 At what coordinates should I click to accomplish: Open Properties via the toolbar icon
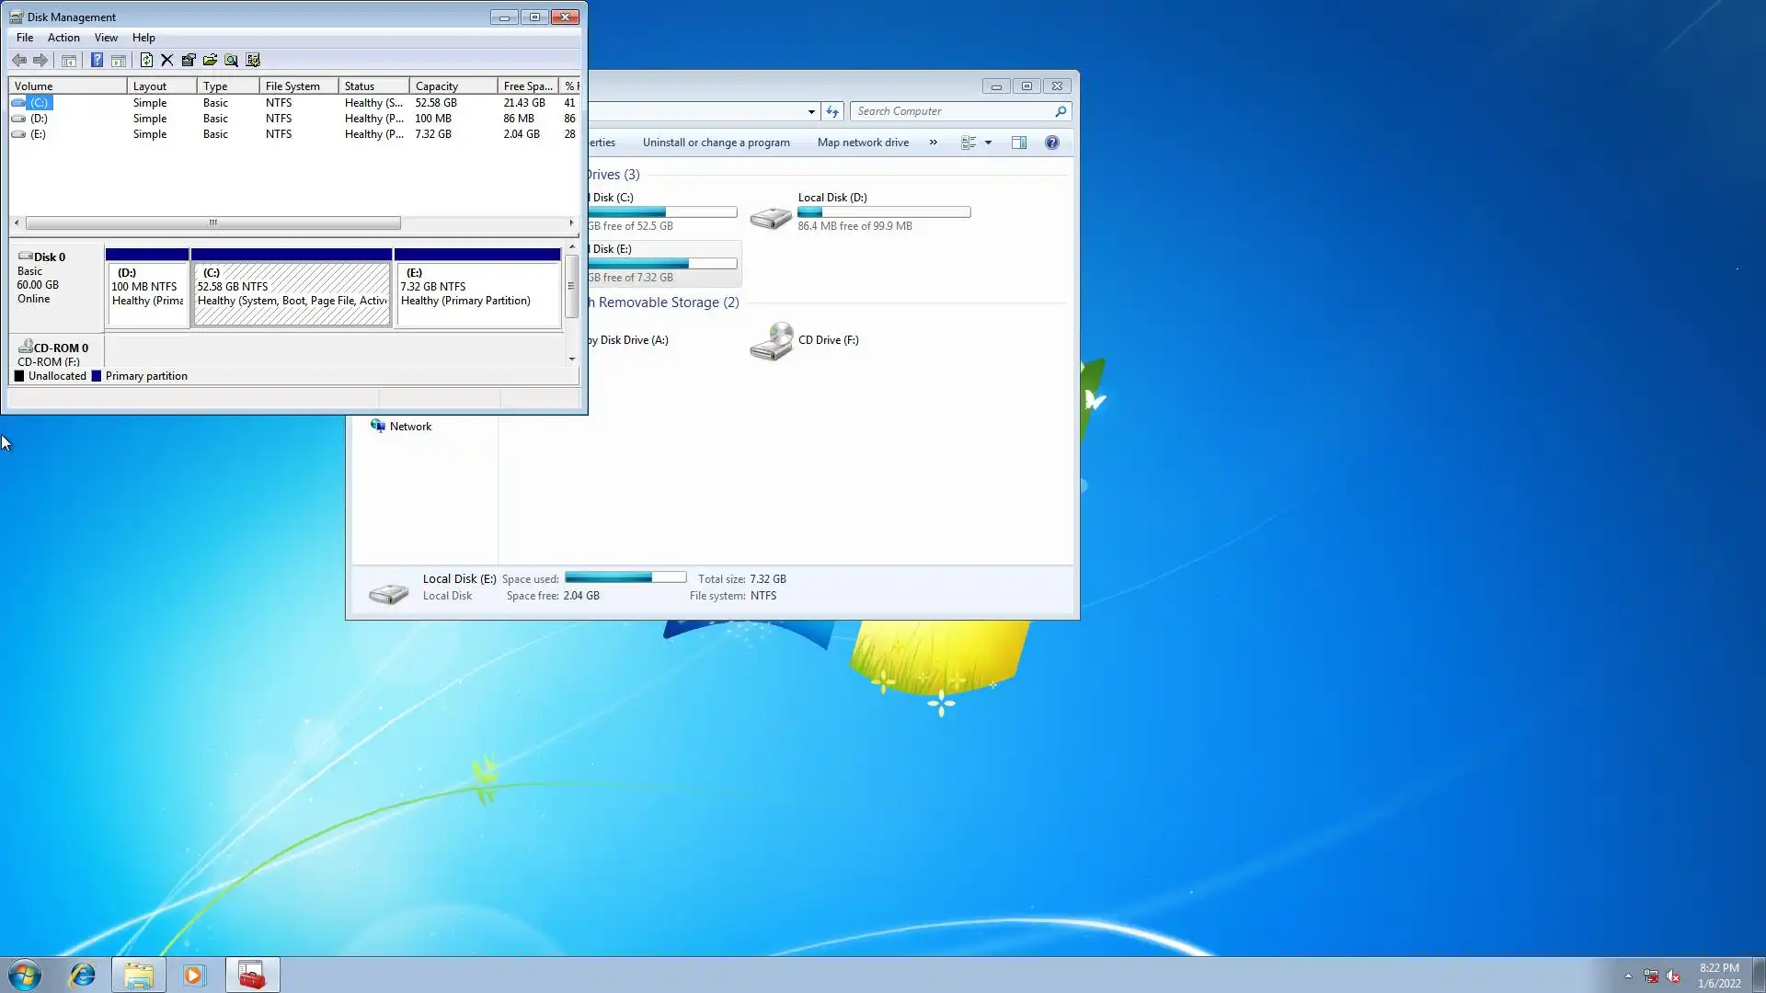pos(189,61)
